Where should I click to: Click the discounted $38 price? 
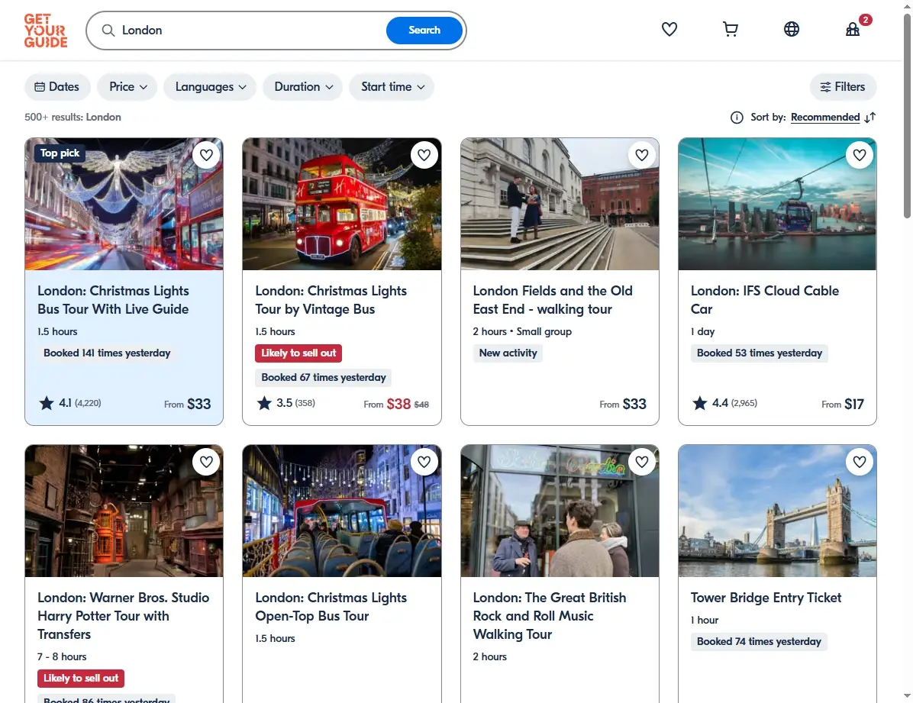[398, 404]
